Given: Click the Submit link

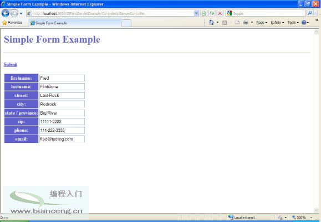Looking at the screenshot, I should coord(10,64).
